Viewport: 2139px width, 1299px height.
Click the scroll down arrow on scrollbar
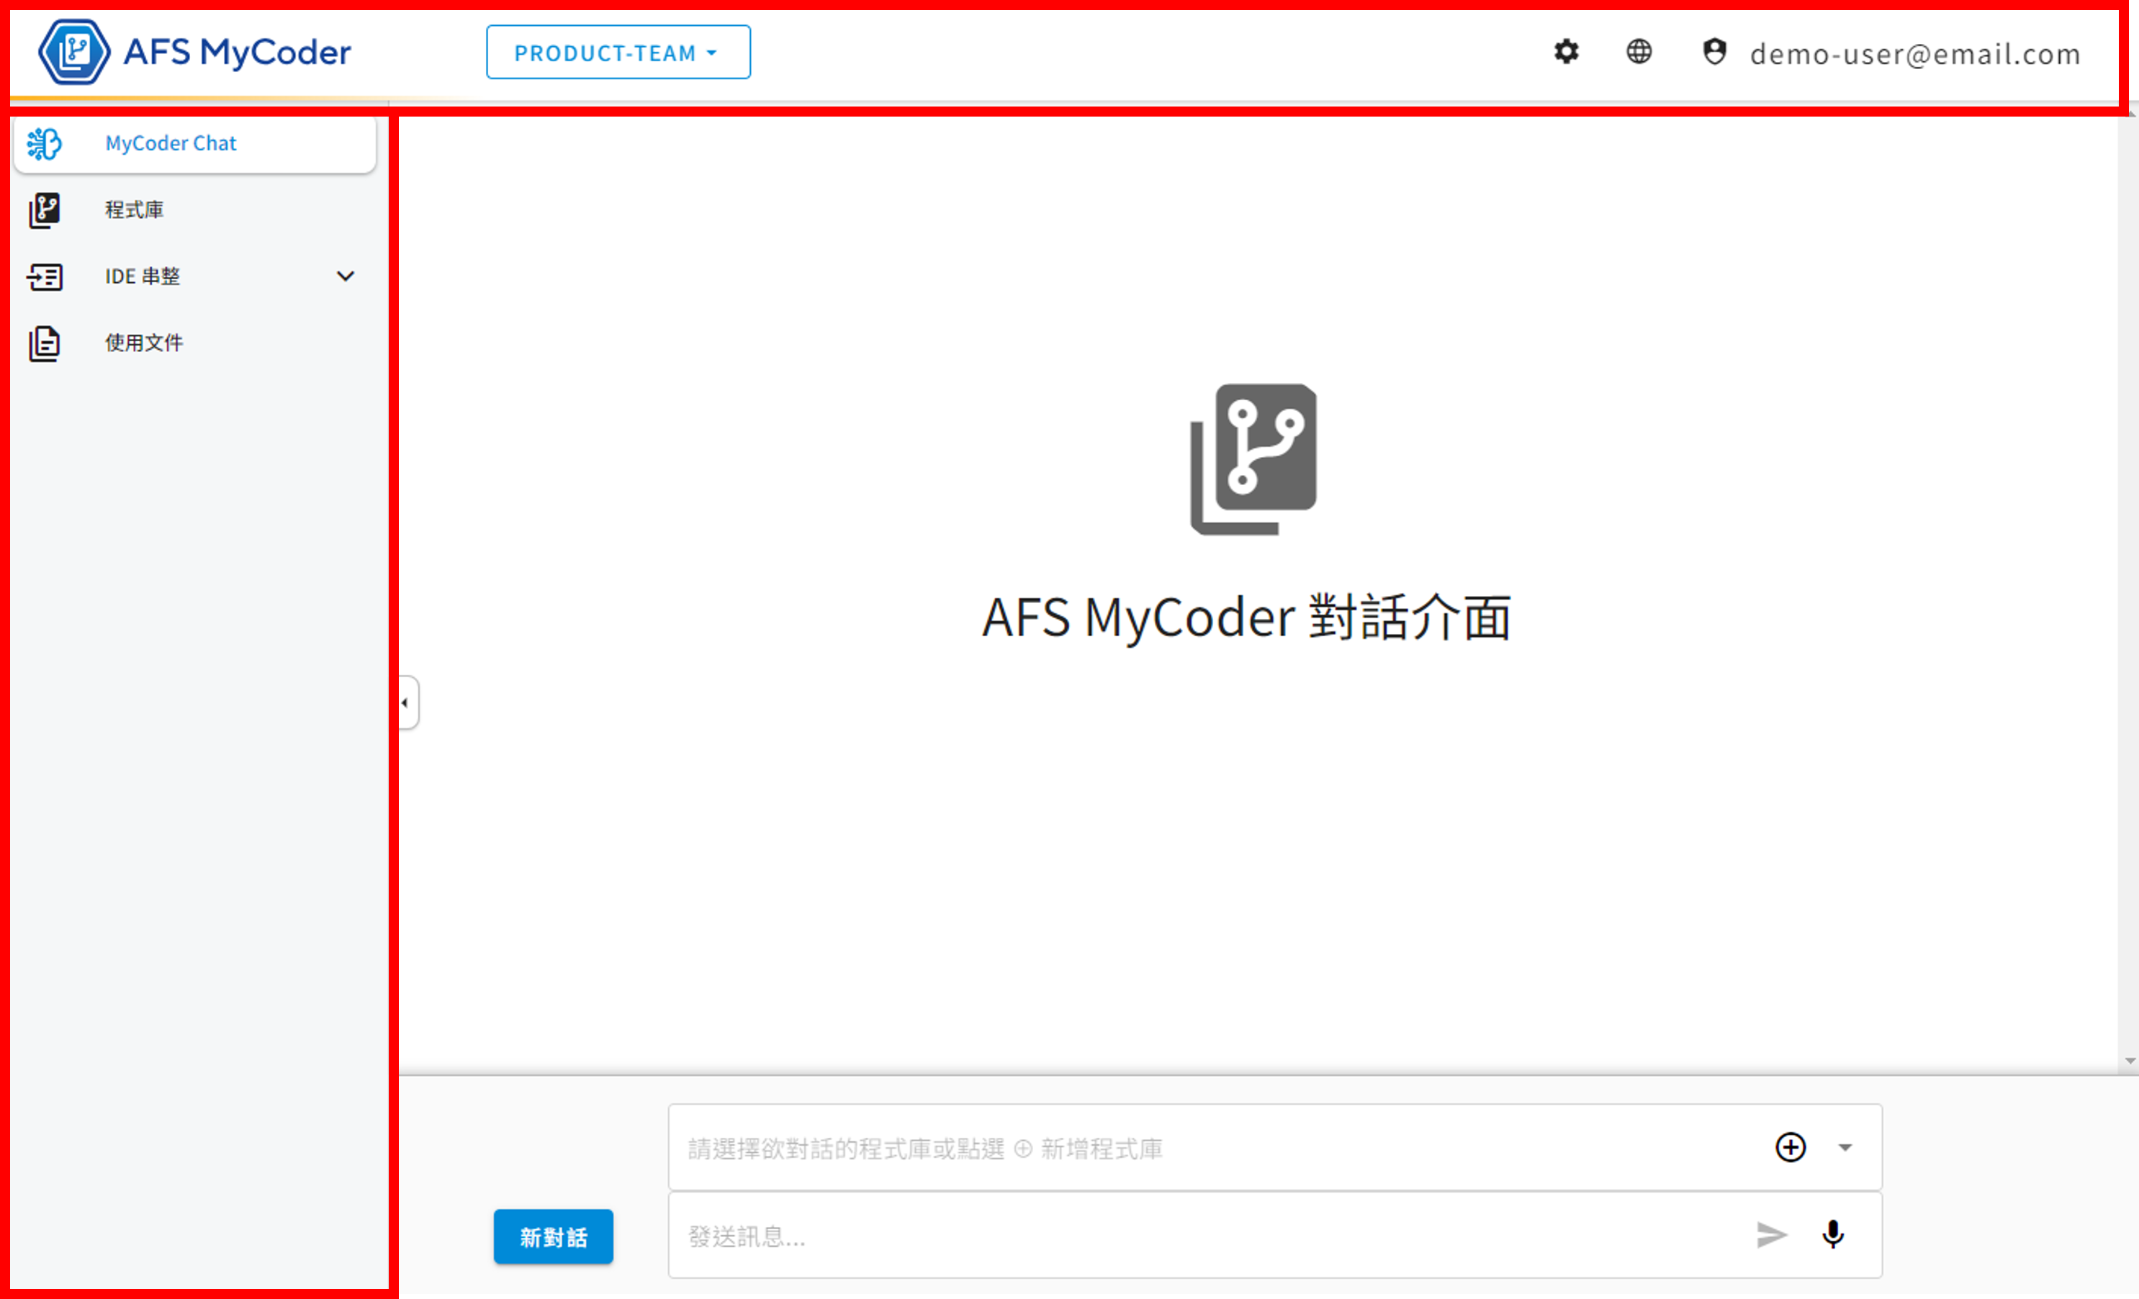pos(2129,1062)
